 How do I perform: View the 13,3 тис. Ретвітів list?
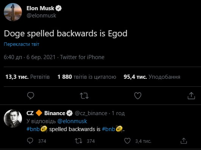[27, 77]
